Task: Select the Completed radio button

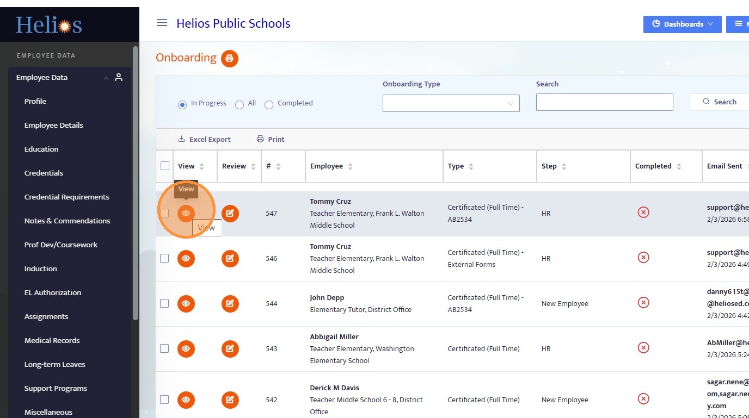Action: (x=269, y=105)
